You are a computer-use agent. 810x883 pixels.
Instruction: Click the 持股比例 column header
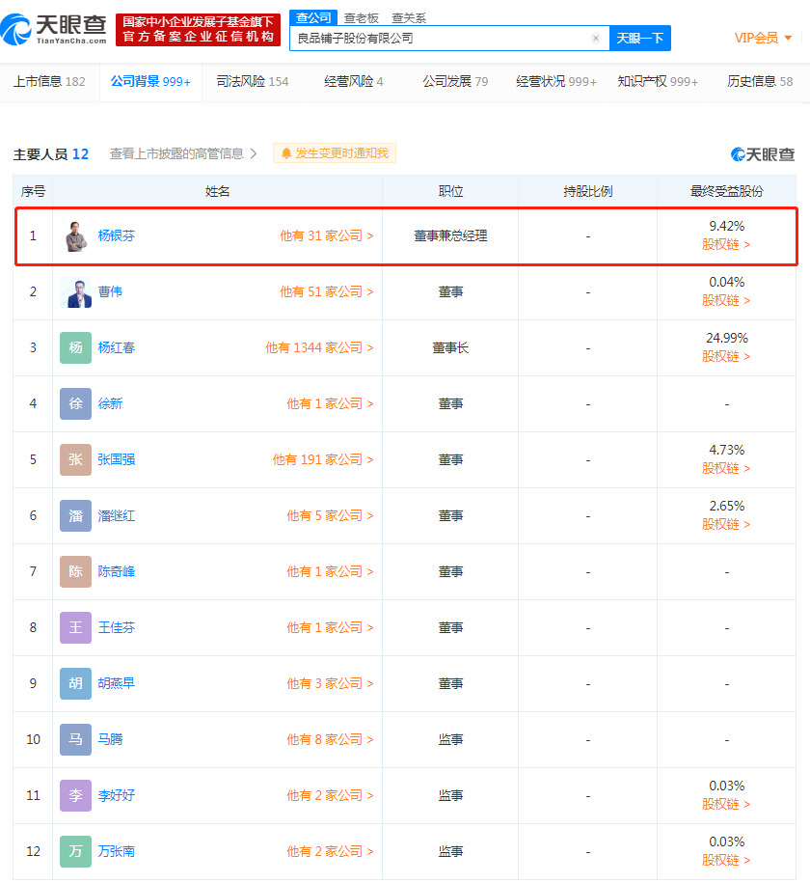(587, 191)
